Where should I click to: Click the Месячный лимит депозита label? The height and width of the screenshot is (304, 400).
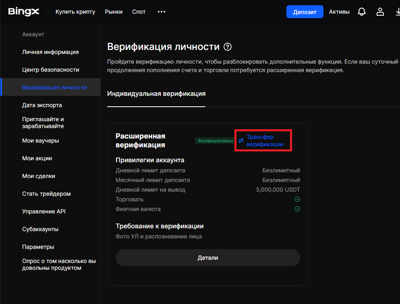coord(153,180)
